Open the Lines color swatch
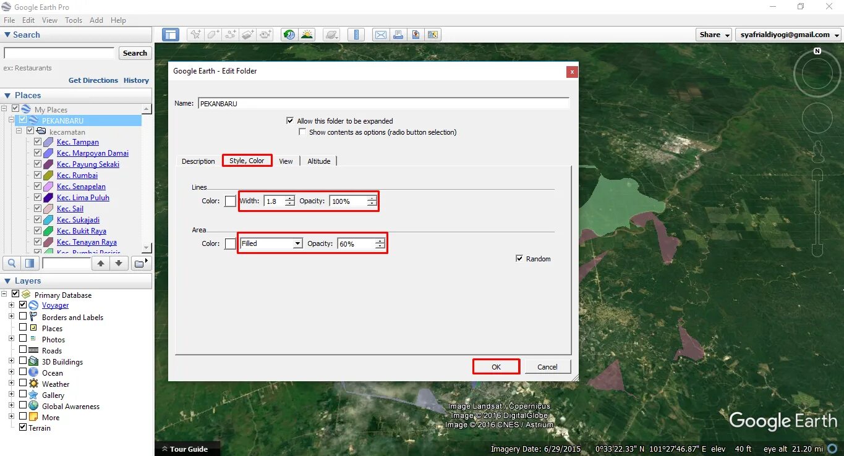Viewport: 844px width, 456px height. (230, 201)
